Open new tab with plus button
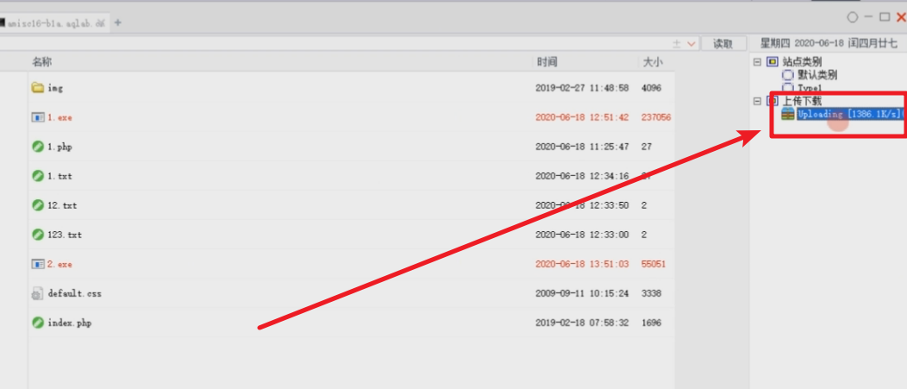 [x=118, y=22]
